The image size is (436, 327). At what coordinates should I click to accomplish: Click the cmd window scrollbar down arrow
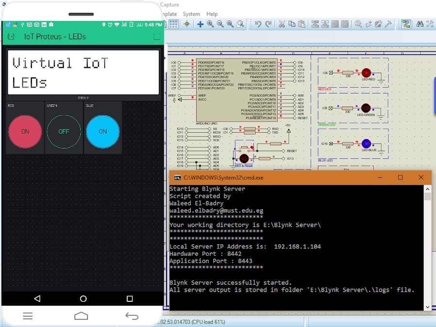[427, 306]
